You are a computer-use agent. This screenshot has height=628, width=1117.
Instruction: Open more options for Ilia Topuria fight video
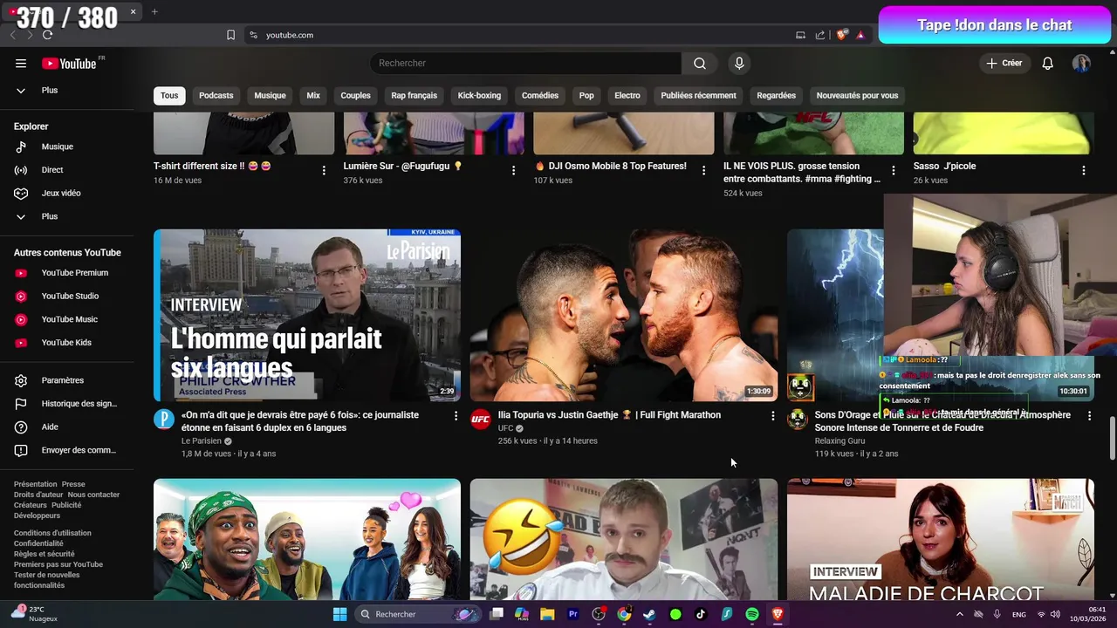[x=772, y=416]
